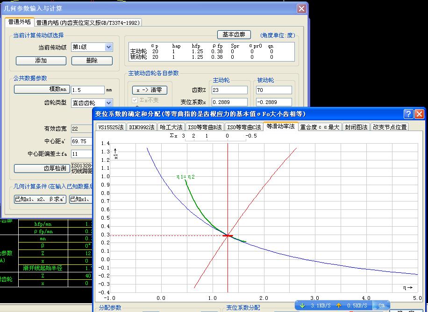This screenshot has width=428, height=312.
Task: Click the 变位系数x field showing -0.2889
Action: tap(274, 102)
